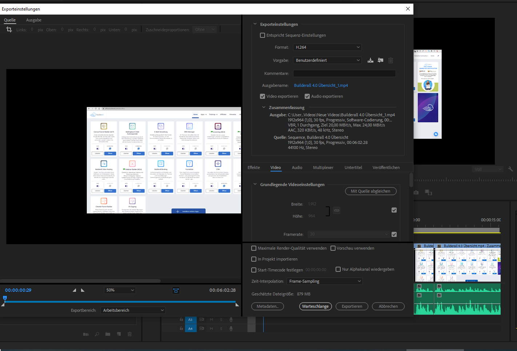Open the Format H.264 dropdown
The image size is (517, 351).
pyautogui.click(x=328, y=47)
